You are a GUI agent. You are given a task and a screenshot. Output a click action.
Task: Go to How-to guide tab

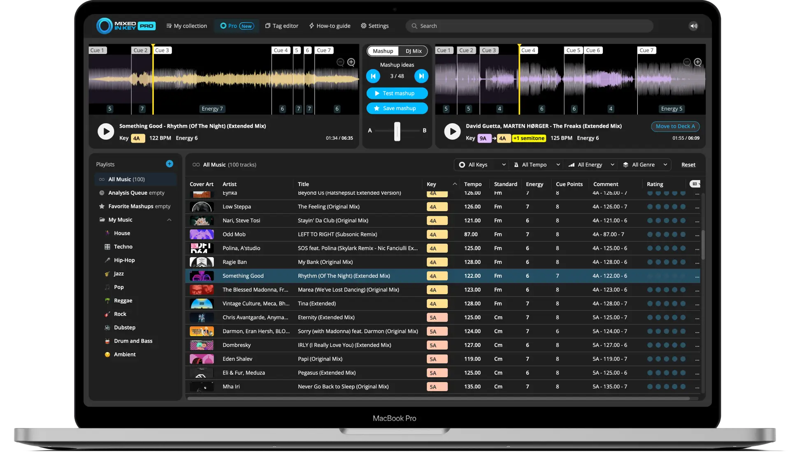click(330, 26)
